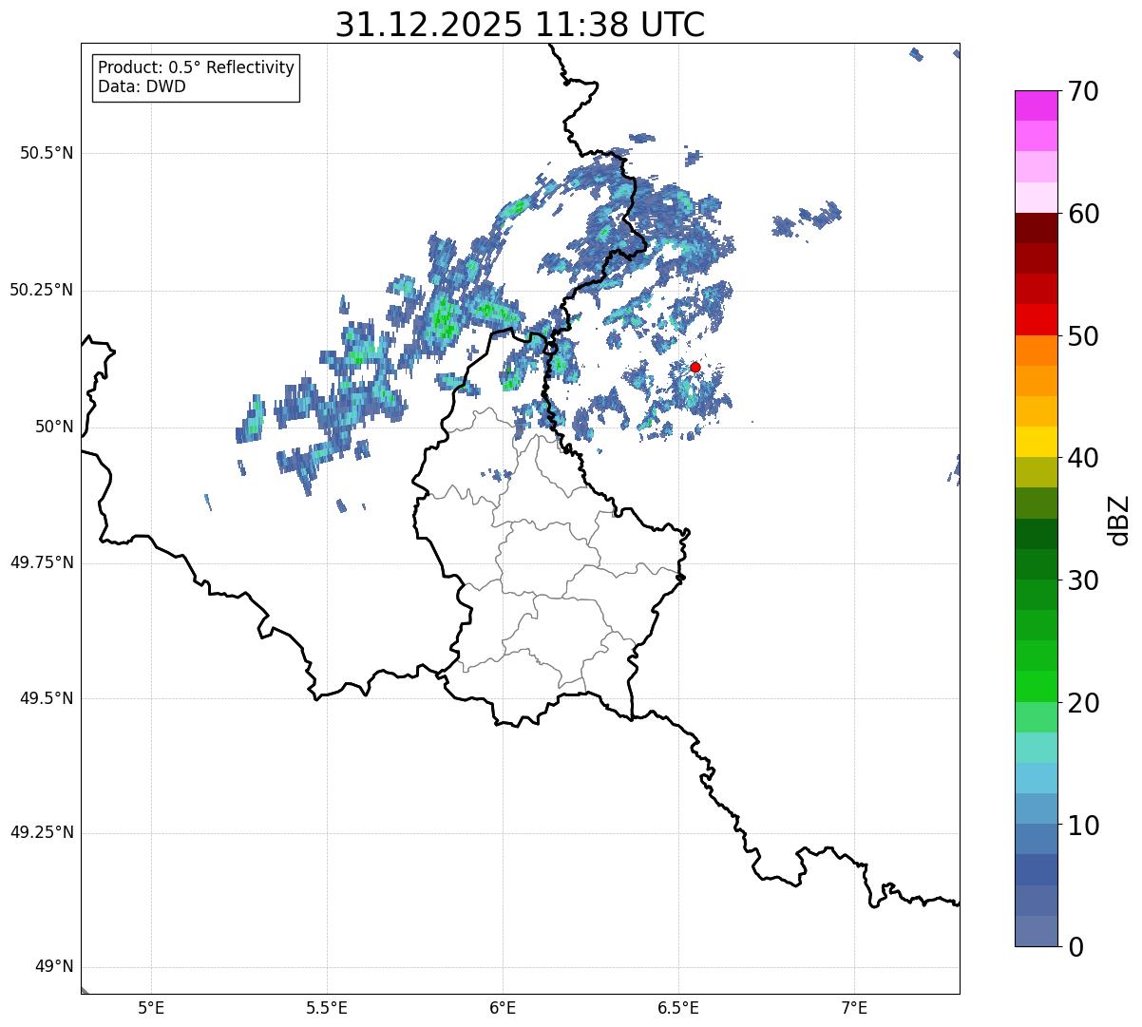Click the 49°N latitude label
Image resolution: width=1142 pixels, height=1027 pixels.
pos(55,967)
